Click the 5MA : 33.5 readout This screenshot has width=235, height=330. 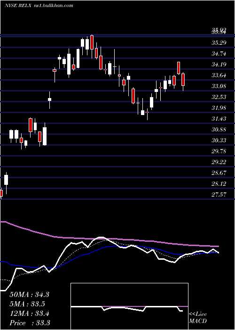coord(27,304)
